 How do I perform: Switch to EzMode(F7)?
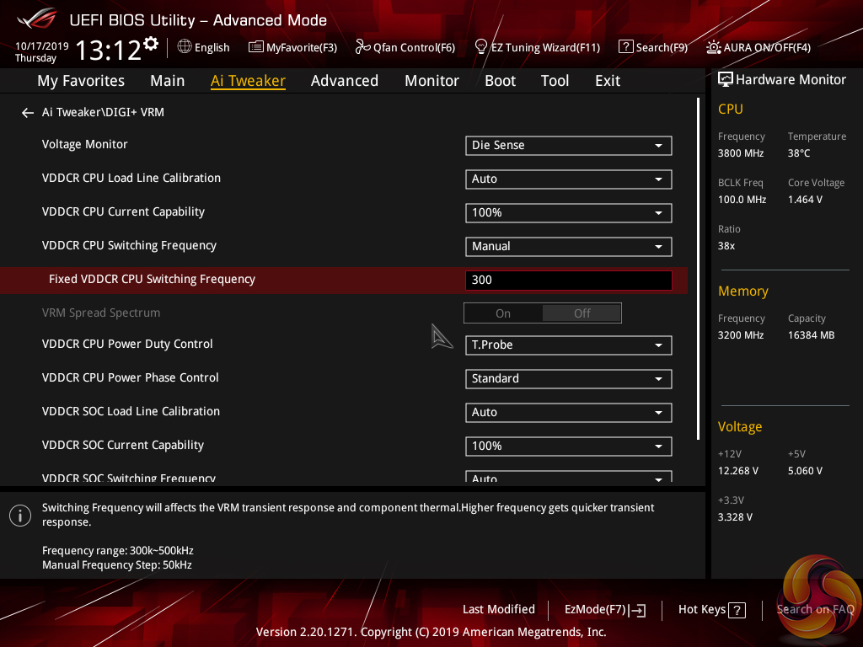click(605, 610)
